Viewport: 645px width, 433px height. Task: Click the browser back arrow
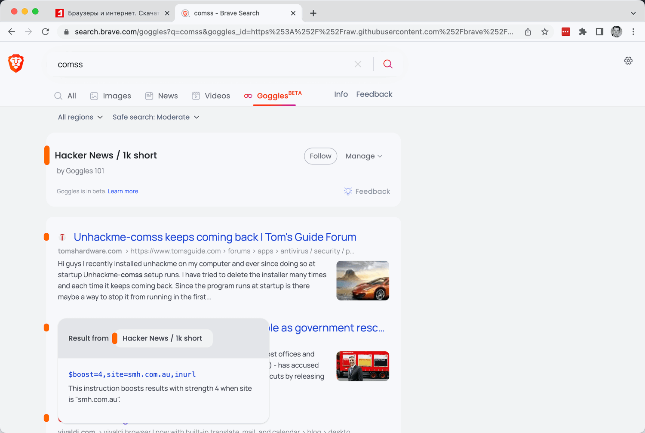pyautogui.click(x=12, y=31)
